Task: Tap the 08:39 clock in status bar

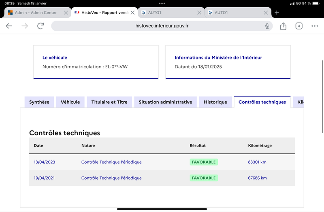Action: click(9, 3)
